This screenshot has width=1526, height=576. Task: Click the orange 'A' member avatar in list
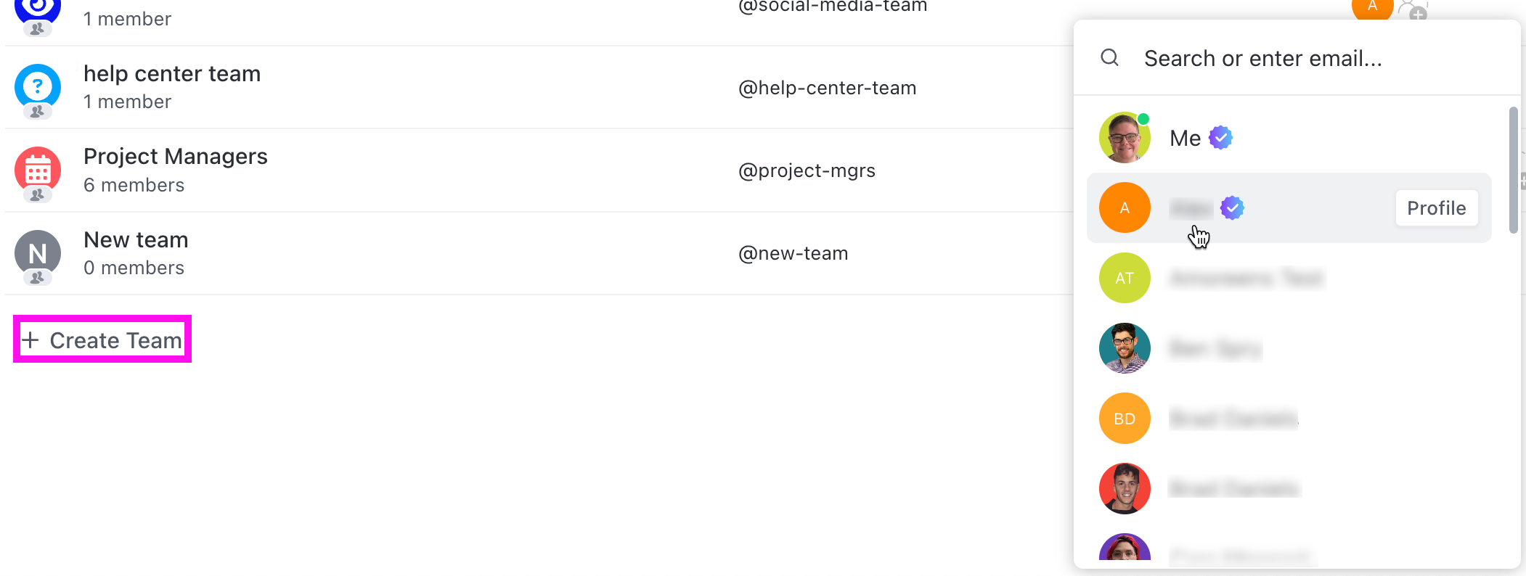pyautogui.click(x=1125, y=208)
